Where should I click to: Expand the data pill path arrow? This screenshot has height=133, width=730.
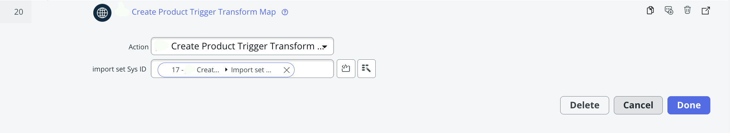(226, 70)
